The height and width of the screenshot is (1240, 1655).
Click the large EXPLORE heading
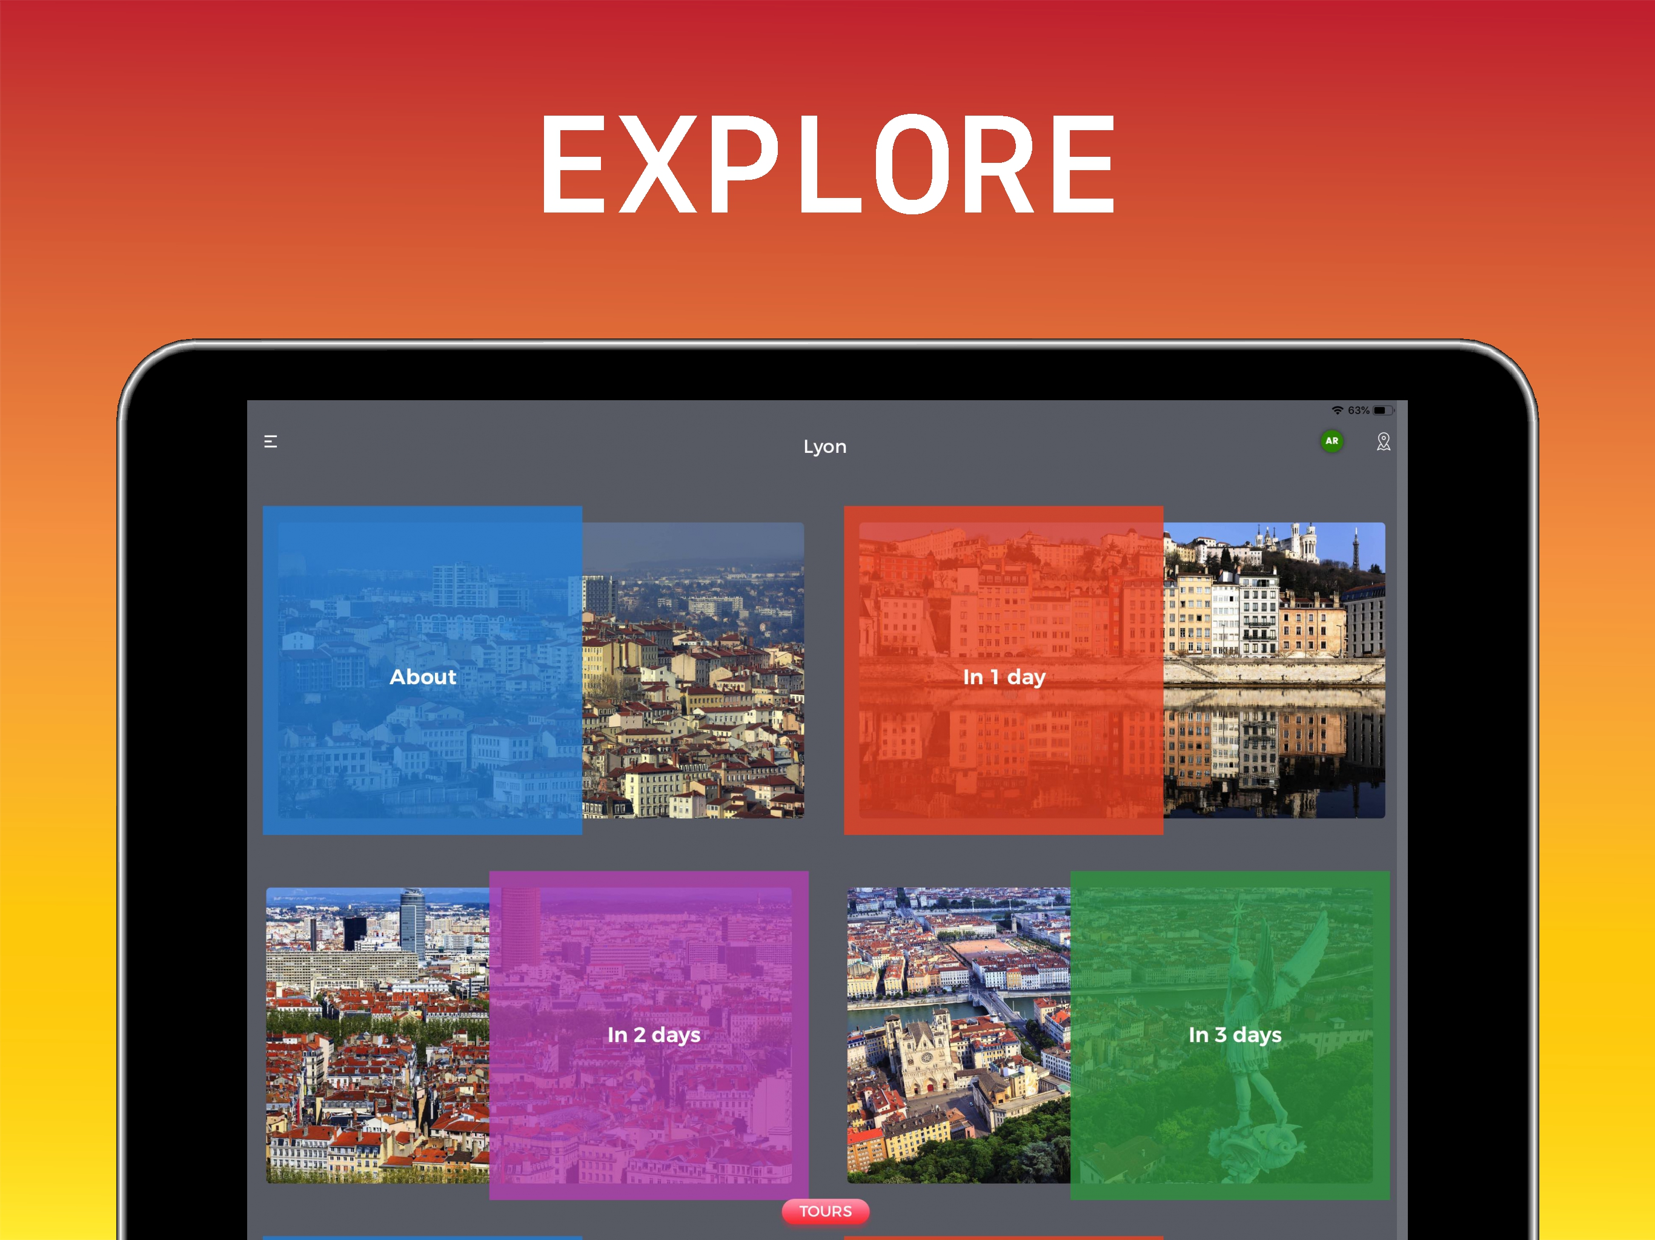tap(827, 165)
